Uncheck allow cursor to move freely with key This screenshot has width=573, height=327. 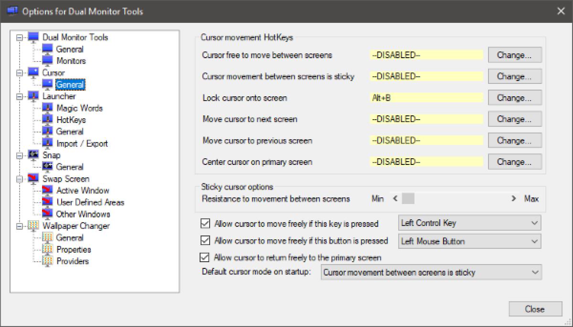(x=206, y=223)
